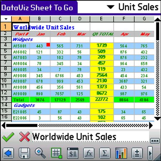
Task: Select the May header cell
Action: 144,34
